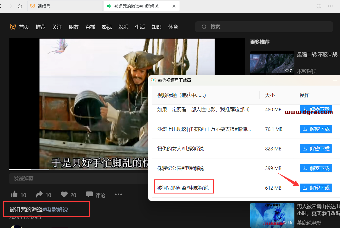Go forward with the browser arrow
340x228 pixels.
coord(11,6)
